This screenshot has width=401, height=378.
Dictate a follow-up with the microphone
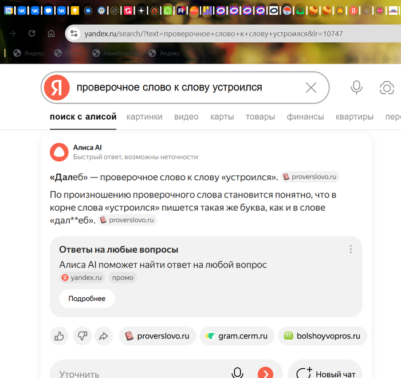click(237, 373)
